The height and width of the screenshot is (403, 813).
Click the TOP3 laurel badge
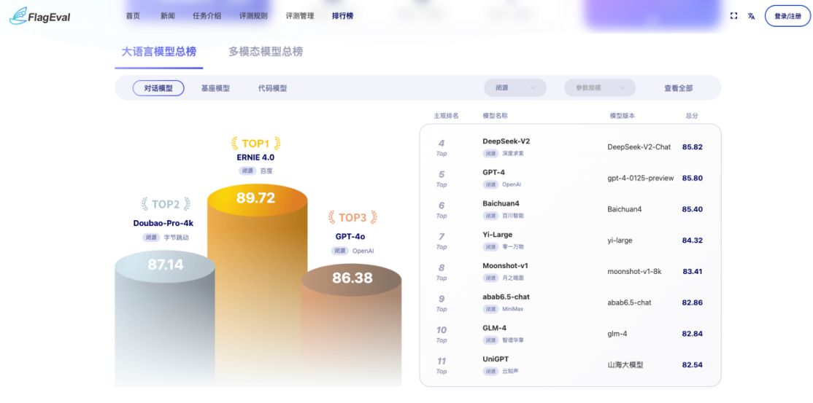tap(352, 218)
